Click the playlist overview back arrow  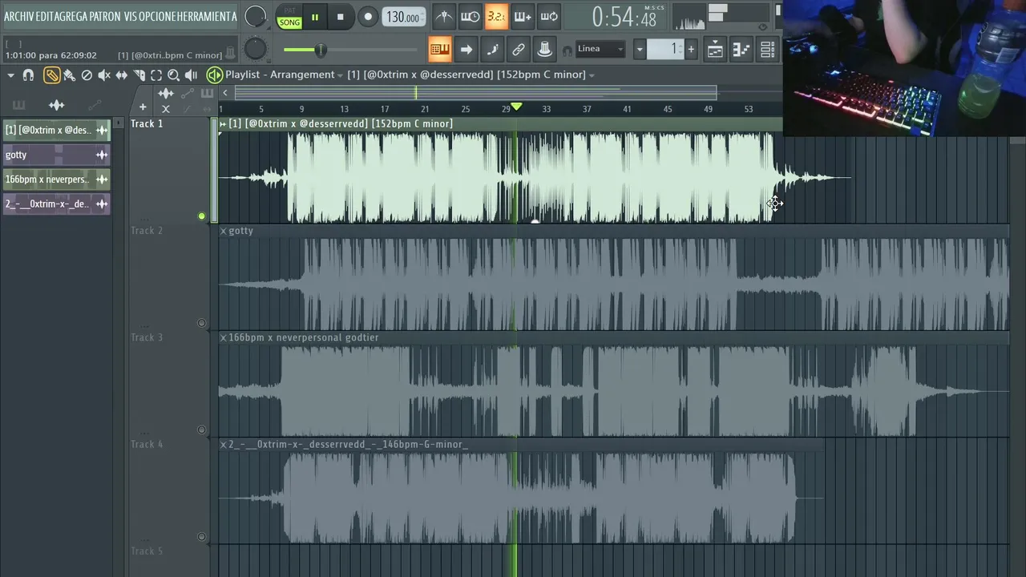[225, 93]
